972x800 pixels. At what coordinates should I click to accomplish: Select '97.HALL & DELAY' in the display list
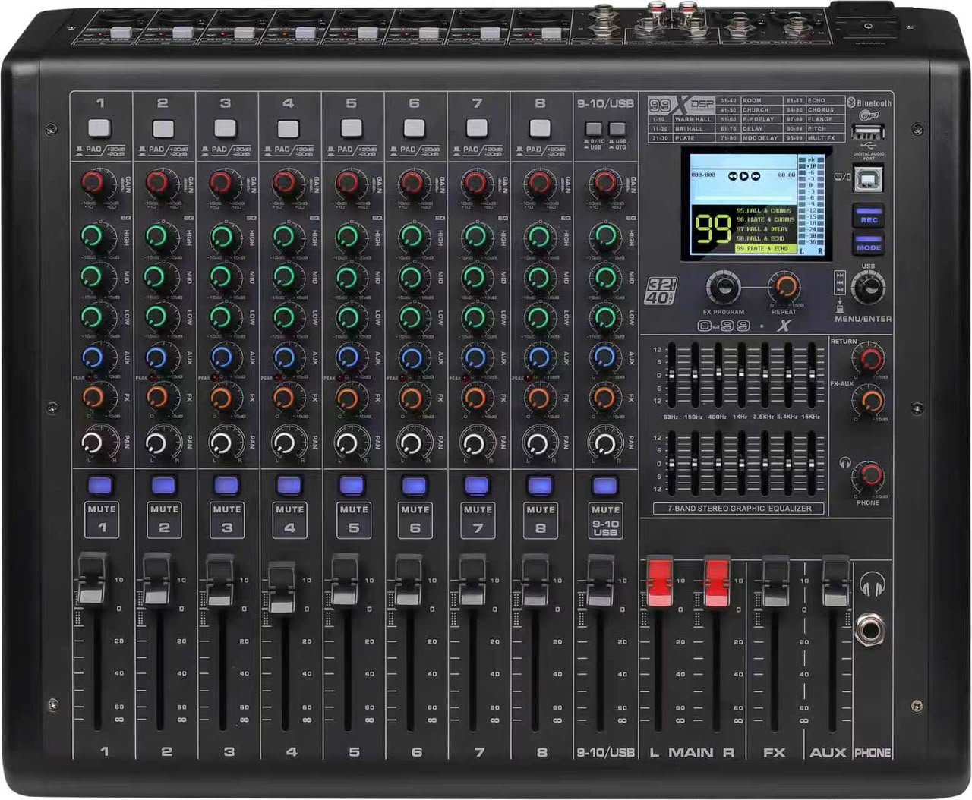(x=762, y=229)
